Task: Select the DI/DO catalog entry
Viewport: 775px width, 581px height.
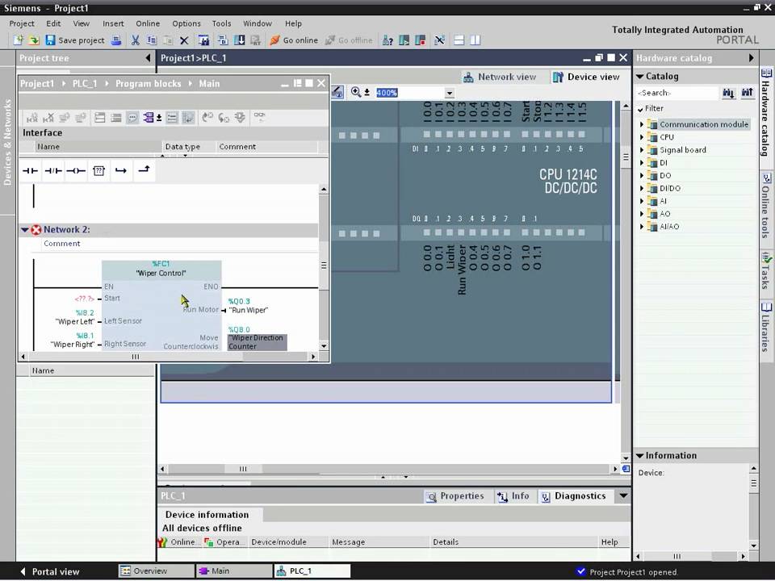Action: (670, 188)
